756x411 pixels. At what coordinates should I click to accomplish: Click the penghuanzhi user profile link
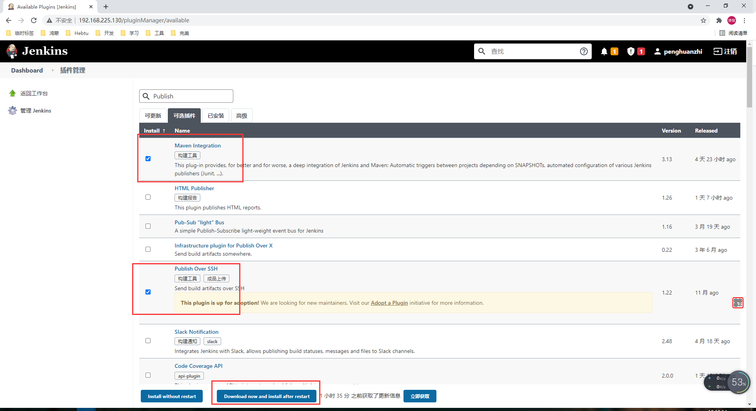tap(678, 51)
